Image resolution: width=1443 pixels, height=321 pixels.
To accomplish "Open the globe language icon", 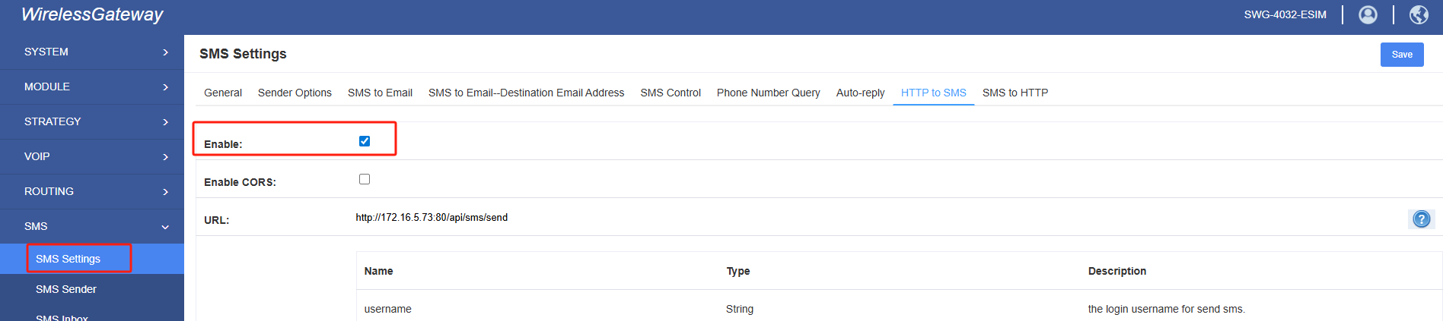I will [1419, 15].
